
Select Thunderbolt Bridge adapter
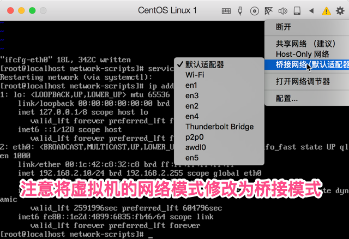click(219, 127)
